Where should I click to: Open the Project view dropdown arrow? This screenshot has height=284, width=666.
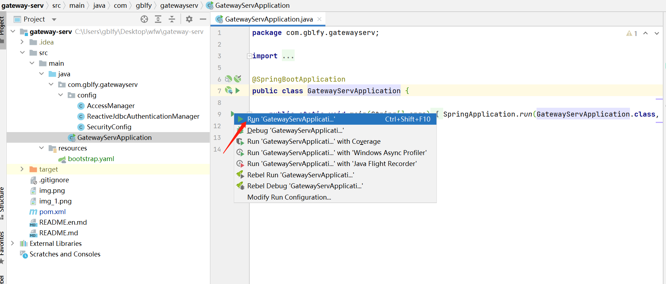(x=54, y=19)
